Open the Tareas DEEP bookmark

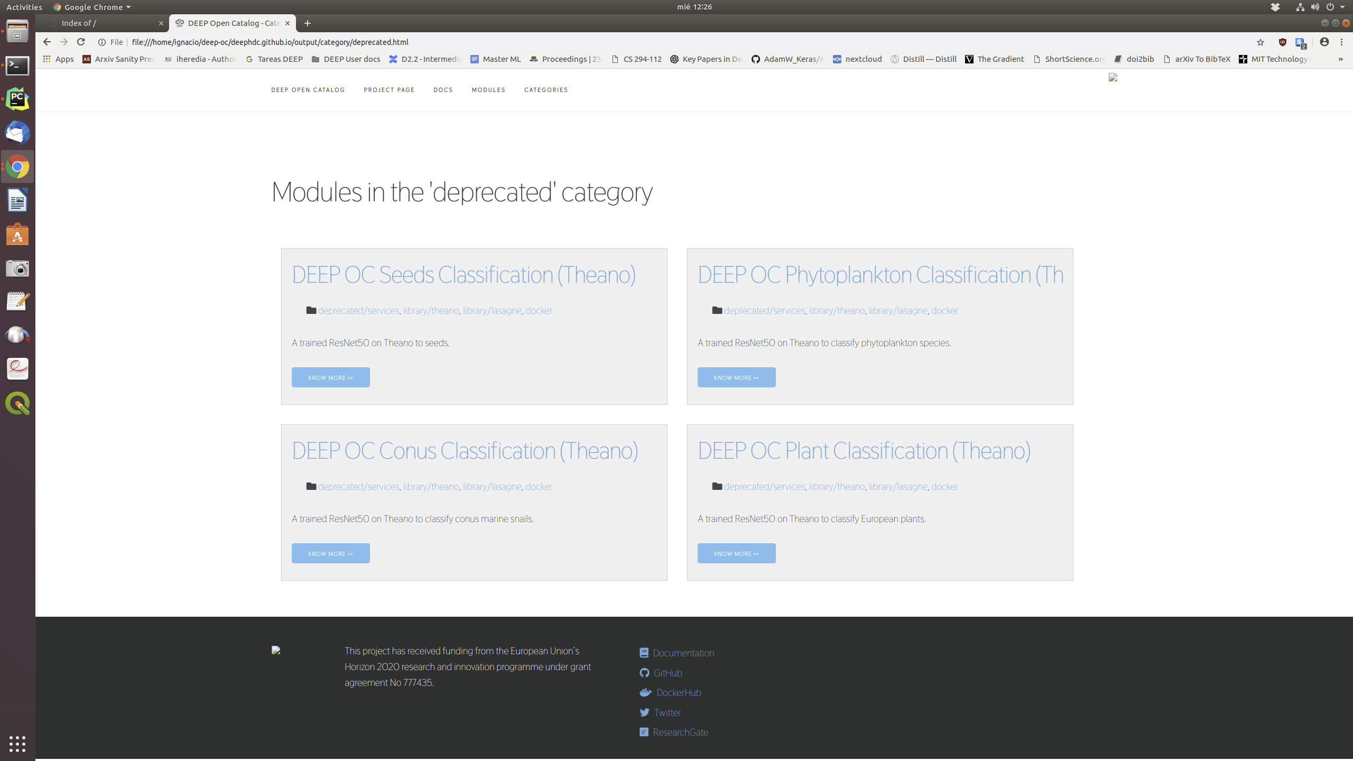coord(274,59)
